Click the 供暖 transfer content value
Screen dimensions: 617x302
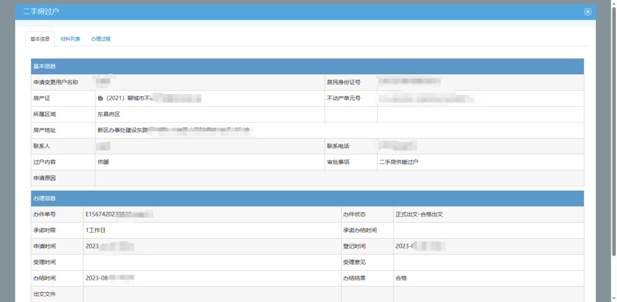[103, 162]
